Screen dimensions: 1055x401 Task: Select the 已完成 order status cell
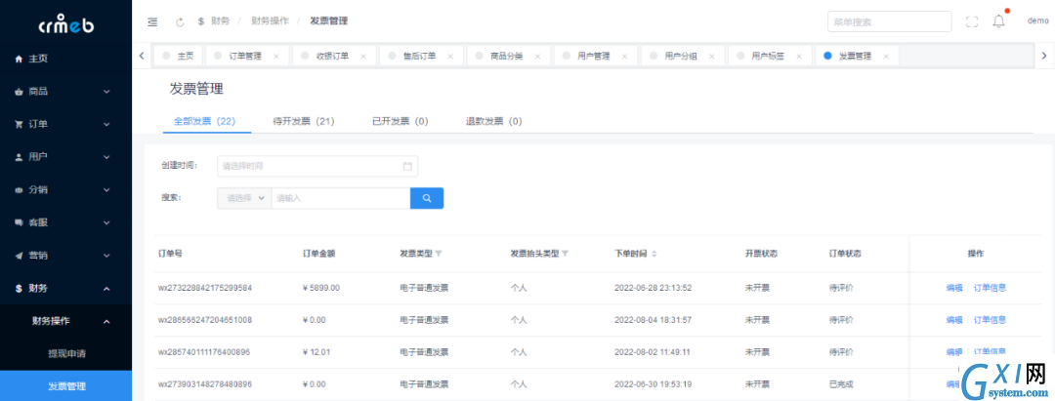click(841, 384)
